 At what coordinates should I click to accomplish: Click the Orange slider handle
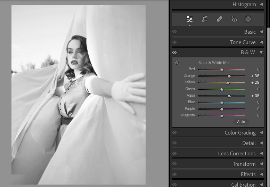point(229,76)
